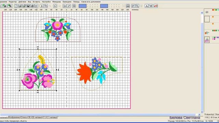219x123 pixels.
Task: Select the empty square thumbnail in objects panel
Action: coord(207,19)
